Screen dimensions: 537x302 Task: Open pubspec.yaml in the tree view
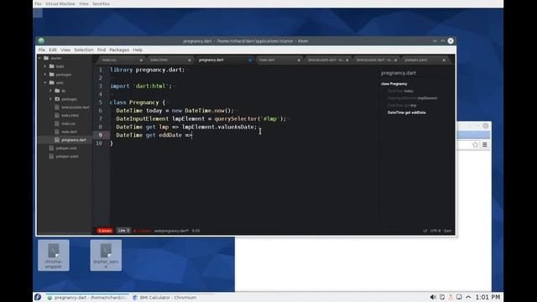tap(67, 157)
